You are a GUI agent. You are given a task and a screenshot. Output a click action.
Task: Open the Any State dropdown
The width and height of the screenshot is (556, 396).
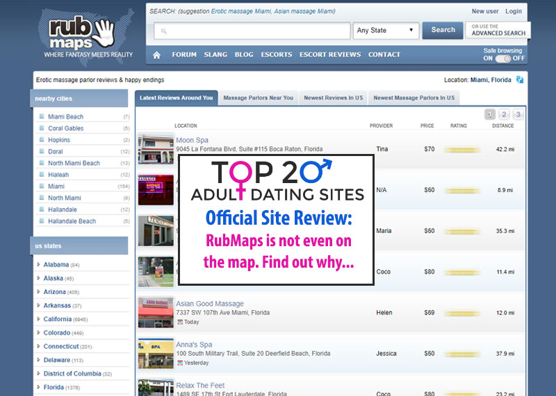[x=386, y=31]
